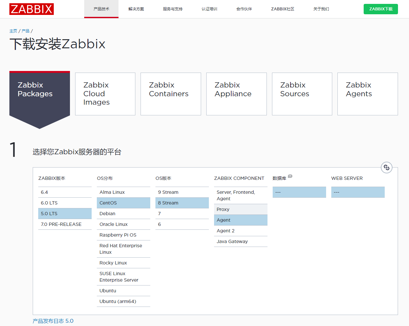Select Agent 2 component
Viewport: 409px width, 326px height.
pyautogui.click(x=240, y=231)
